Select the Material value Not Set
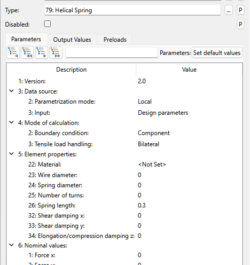 click(x=152, y=165)
